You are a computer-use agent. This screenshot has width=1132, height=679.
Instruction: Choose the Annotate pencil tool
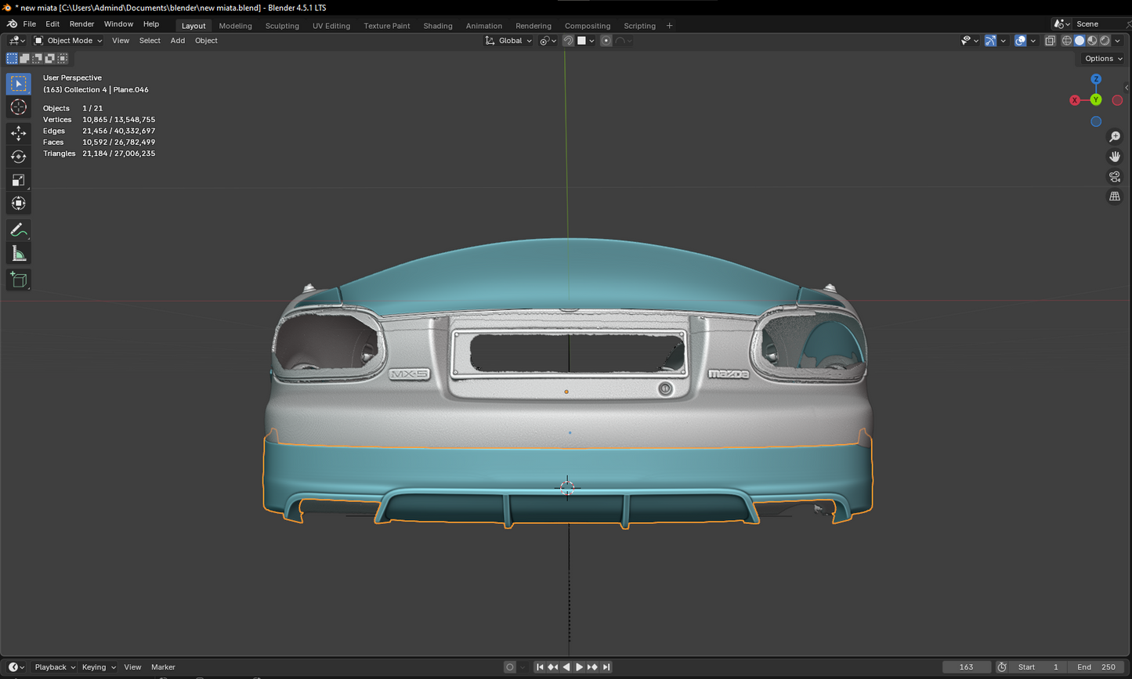(18, 229)
